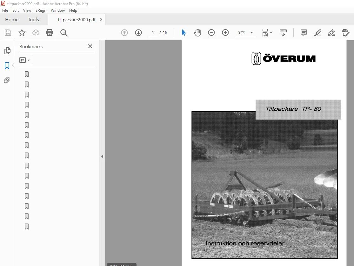Click the Read mode / scrolling icon
Screen dimensions: 354x266
coord(283,33)
